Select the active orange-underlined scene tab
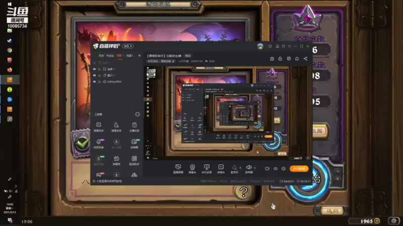Image resolution: width=403 pixels, height=226 pixels. 120,56
